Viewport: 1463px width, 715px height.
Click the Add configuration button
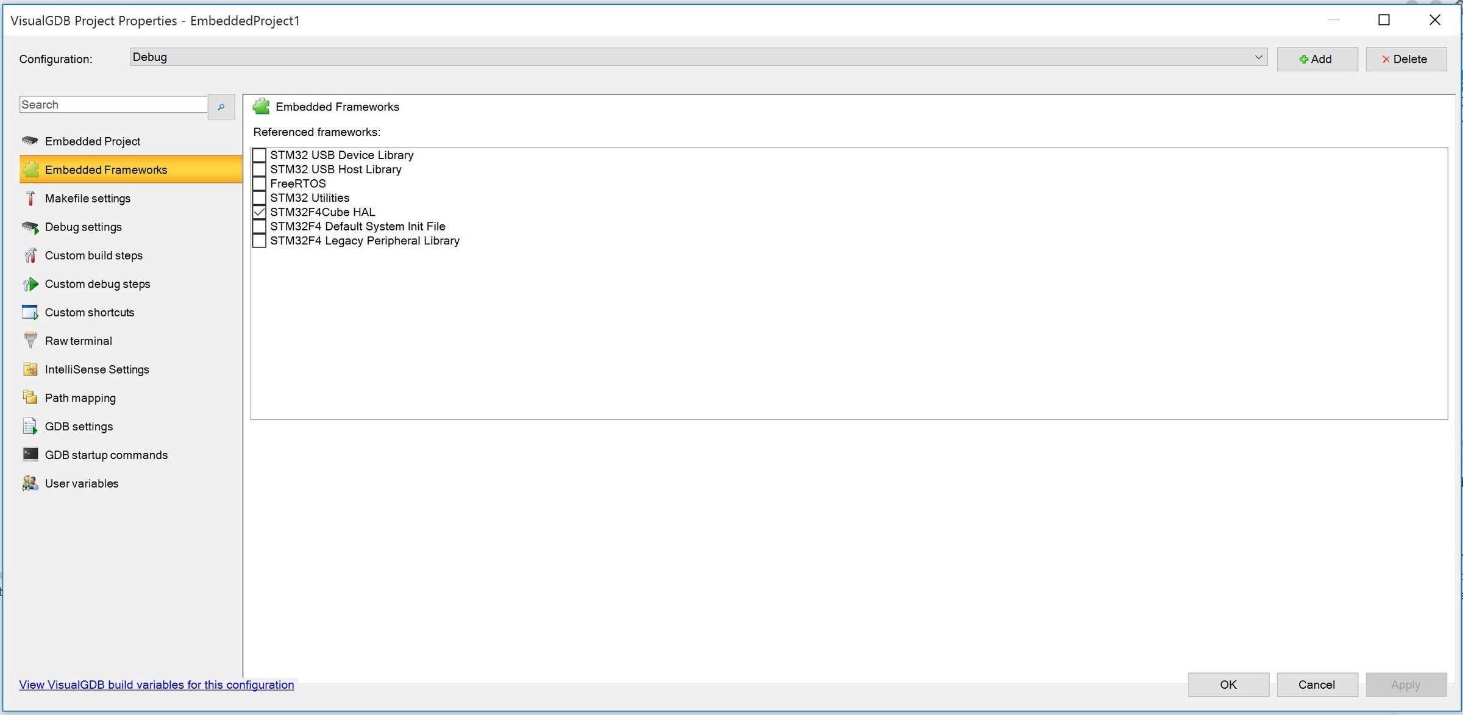[1317, 59]
